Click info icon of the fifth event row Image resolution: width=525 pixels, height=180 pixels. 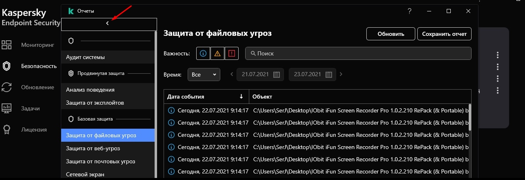[x=171, y=159]
